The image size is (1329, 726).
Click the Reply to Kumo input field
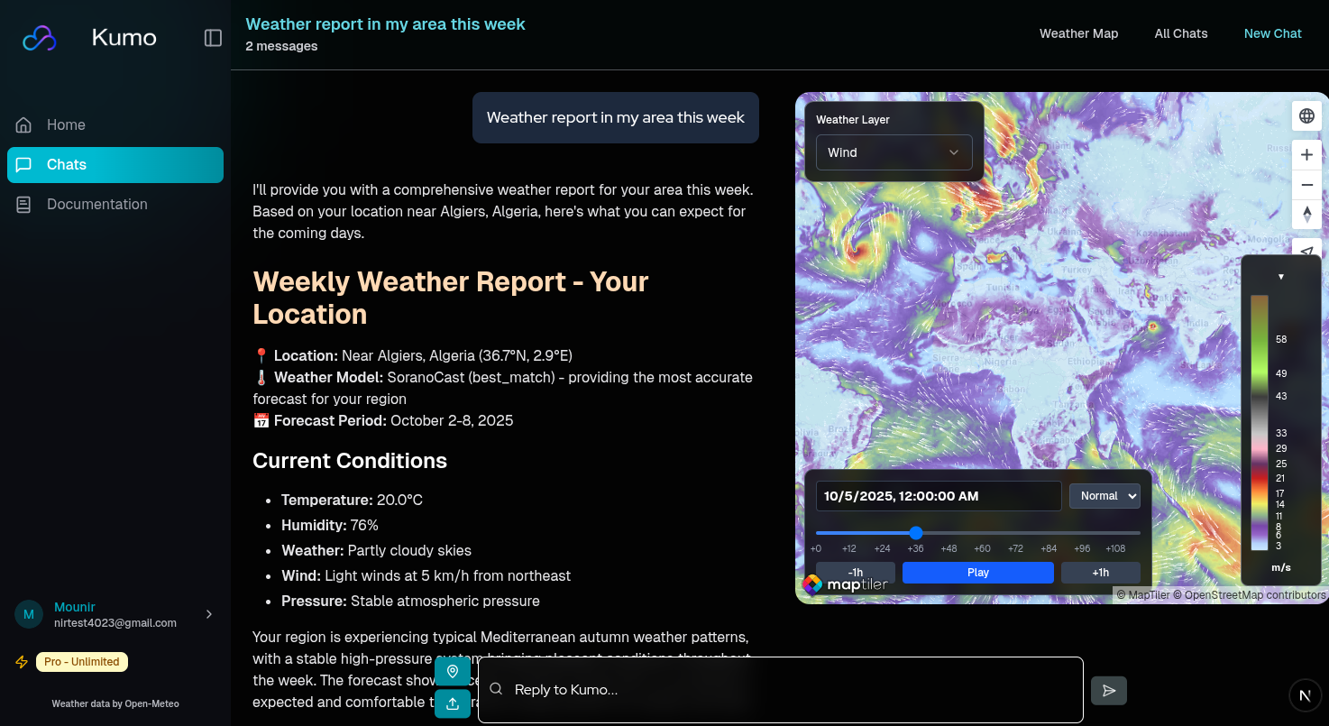pos(780,690)
